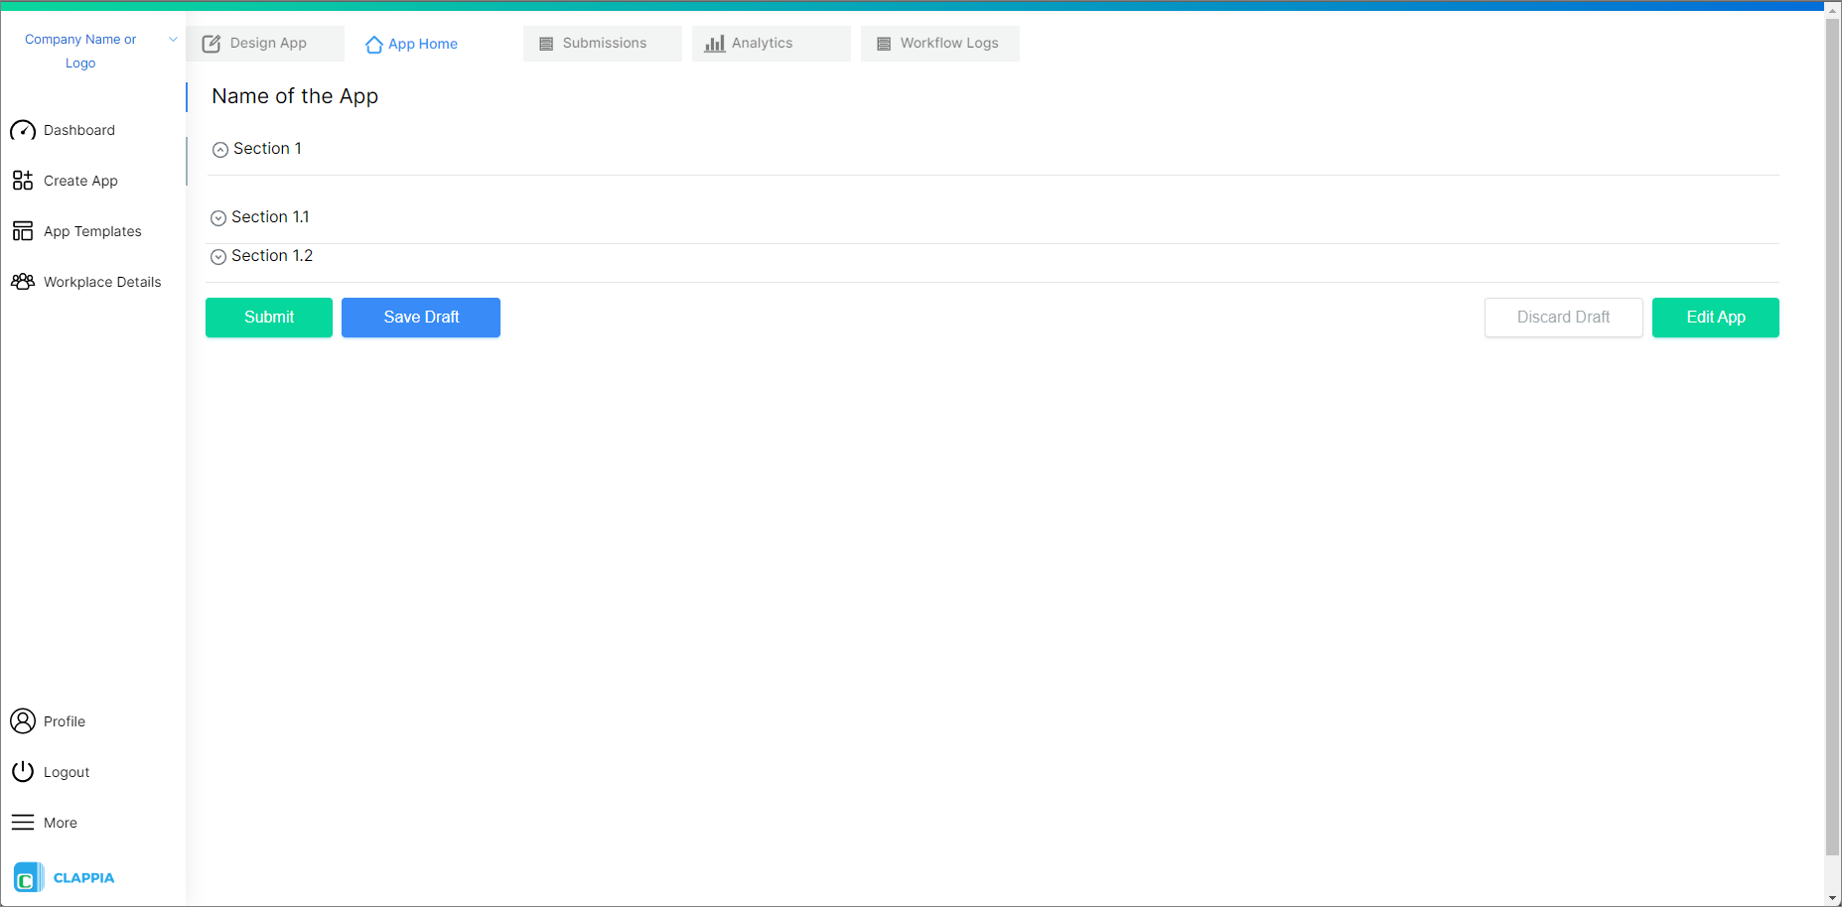Click the Analytics bar chart icon
Viewport: 1842px width, 907px height.
tap(714, 43)
